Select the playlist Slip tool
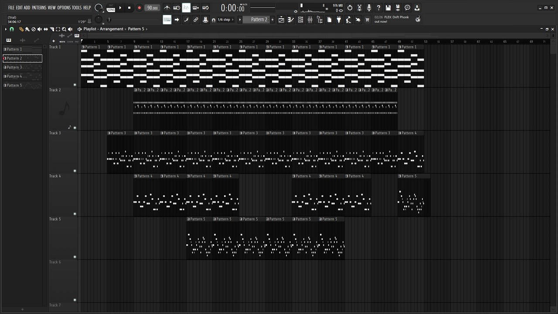Image resolution: width=558 pixels, height=314 pixels. pos(46,29)
